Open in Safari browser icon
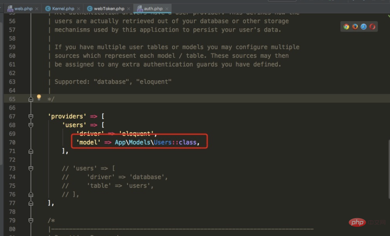This screenshot has height=236, width=390. 364,27
